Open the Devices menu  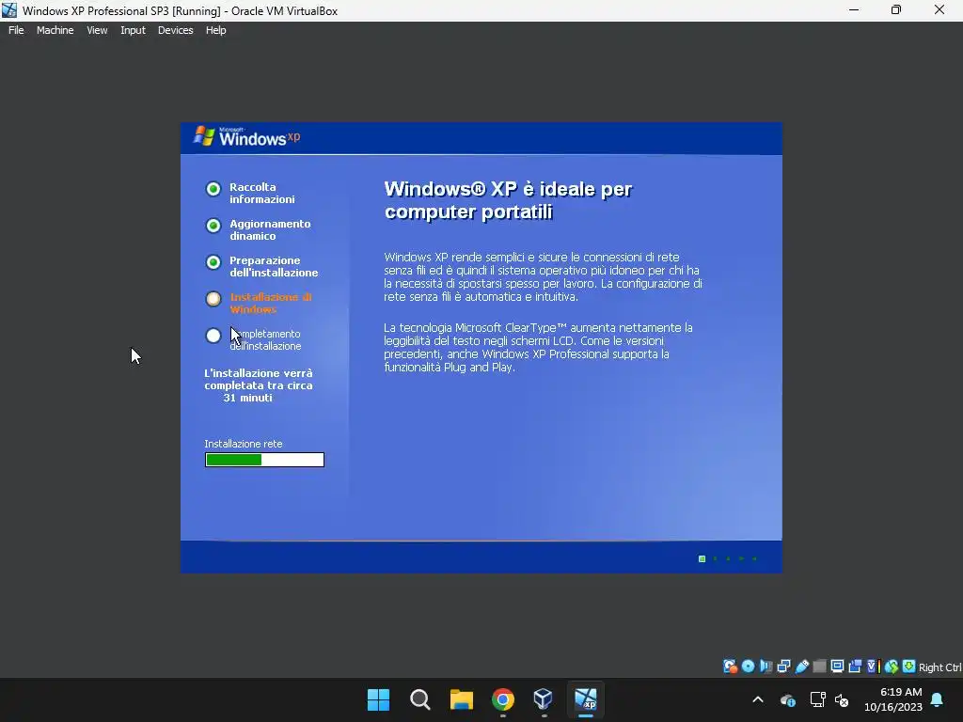pos(176,30)
